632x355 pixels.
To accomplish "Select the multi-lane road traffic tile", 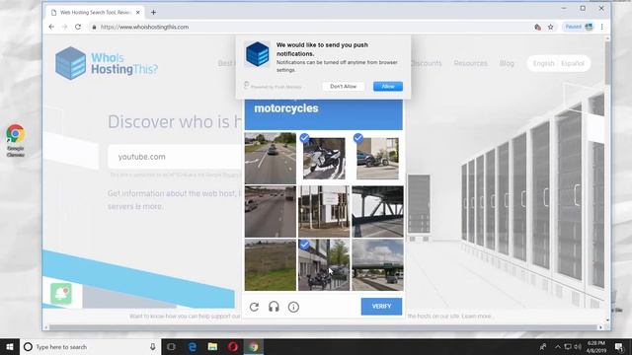I will coord(271,211).
